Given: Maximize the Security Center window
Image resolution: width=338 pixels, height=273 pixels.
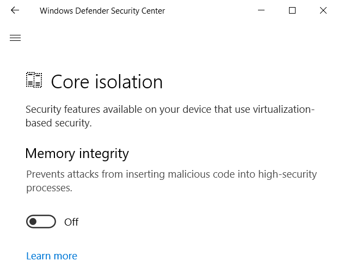Looking at the screenshot, I should (x=292, y=10).
